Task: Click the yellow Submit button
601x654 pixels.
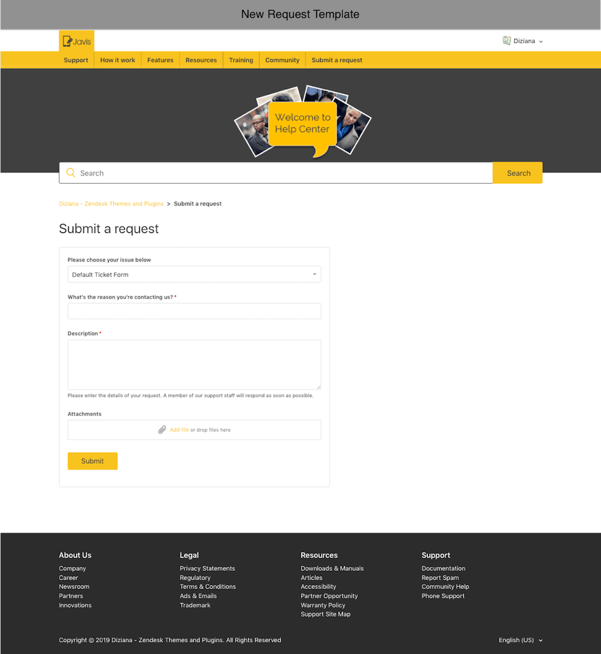Action: (x=93, y=461)
